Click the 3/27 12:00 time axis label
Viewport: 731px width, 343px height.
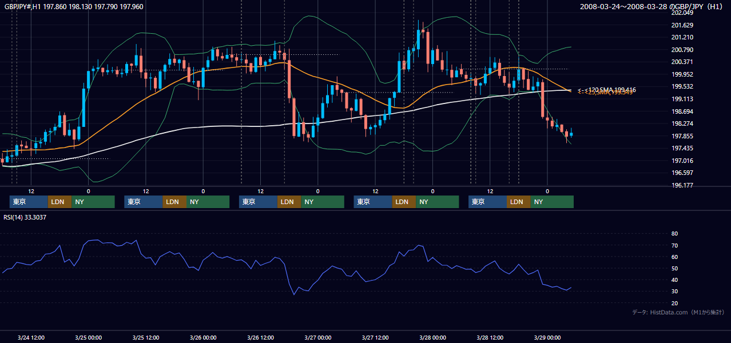click(x=375, y=337)
